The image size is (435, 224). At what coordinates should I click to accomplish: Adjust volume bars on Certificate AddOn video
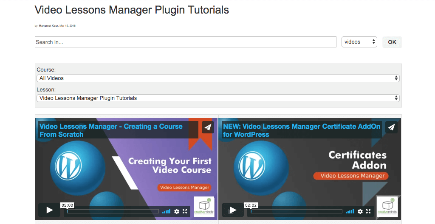[x=350, y=212]
